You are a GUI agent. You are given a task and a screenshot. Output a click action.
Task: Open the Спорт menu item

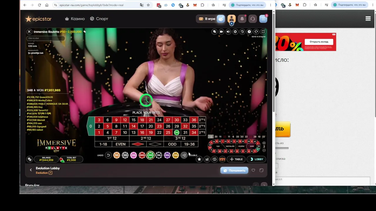pyautogui.click(x=99, y=19)
